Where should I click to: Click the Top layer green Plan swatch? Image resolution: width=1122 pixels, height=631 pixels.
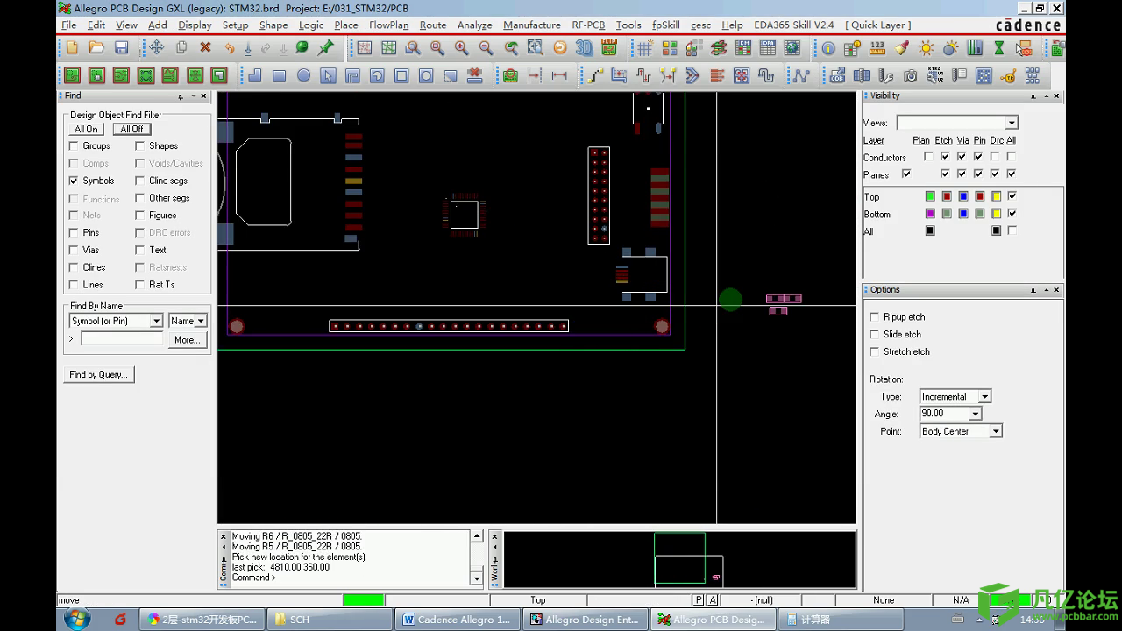930,195
